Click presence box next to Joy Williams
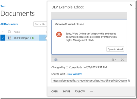Image resolution: width=137 pixels, height=99 pixels. 67,74
